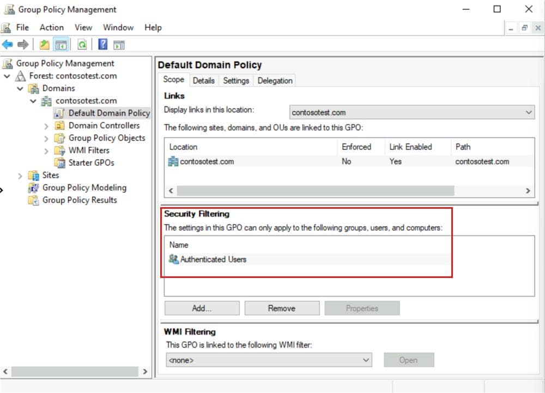
Task: Click the console tree scroll-right arrow
Action: coord(146,371)
